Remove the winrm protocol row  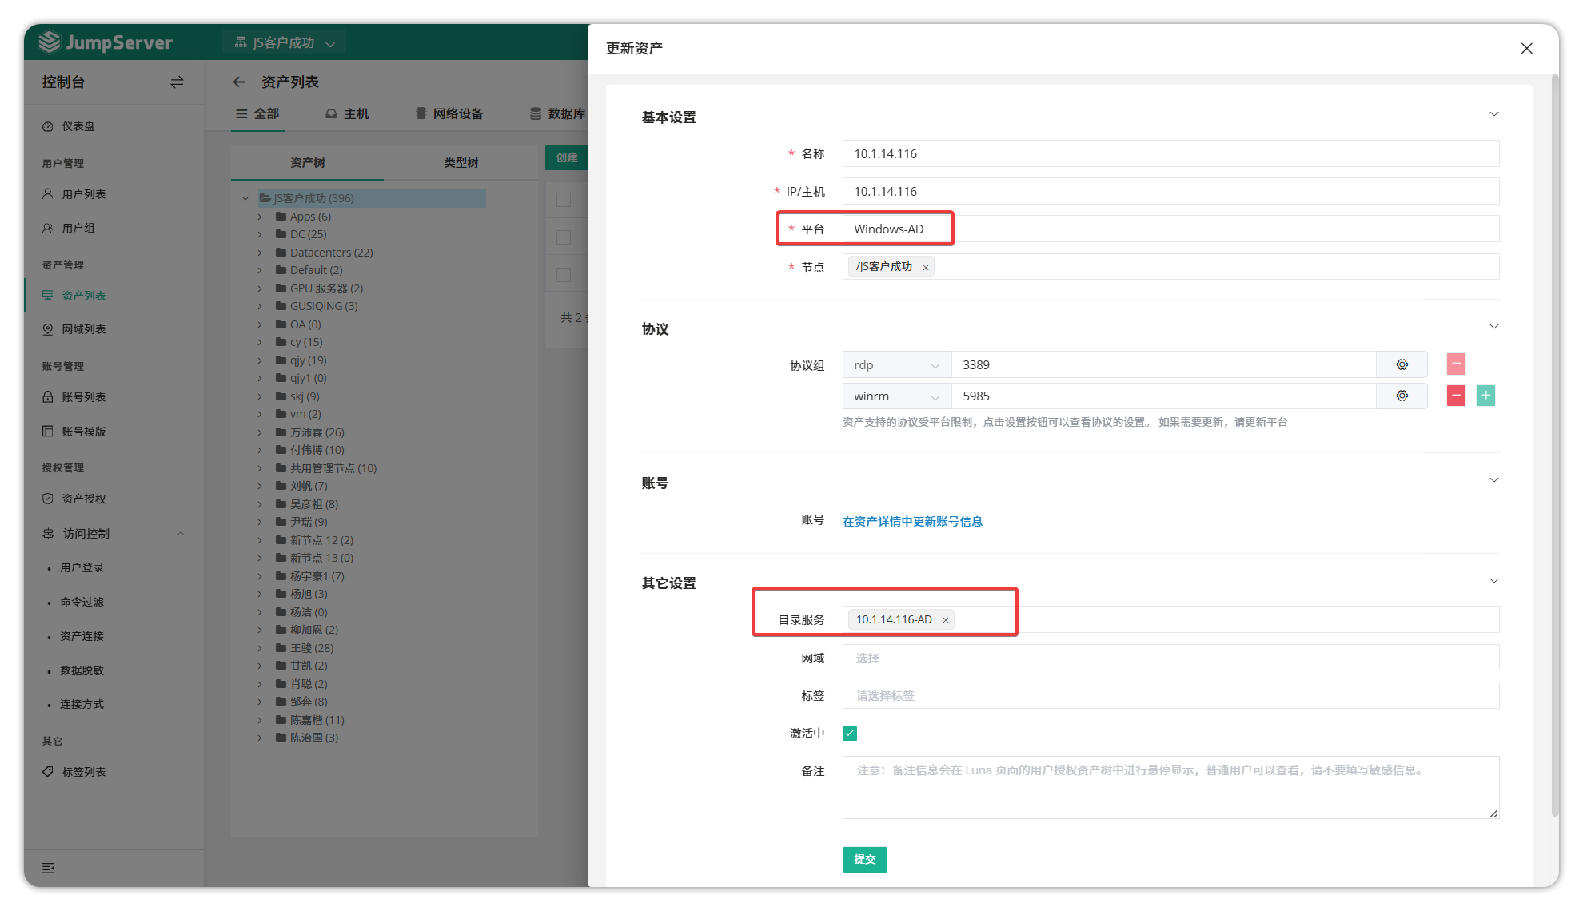point(1456,396)
